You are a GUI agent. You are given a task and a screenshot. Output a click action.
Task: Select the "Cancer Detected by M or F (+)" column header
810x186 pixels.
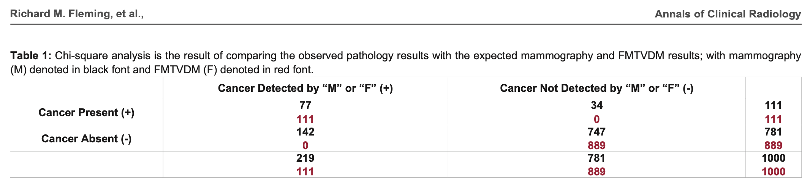coord(305,88)
